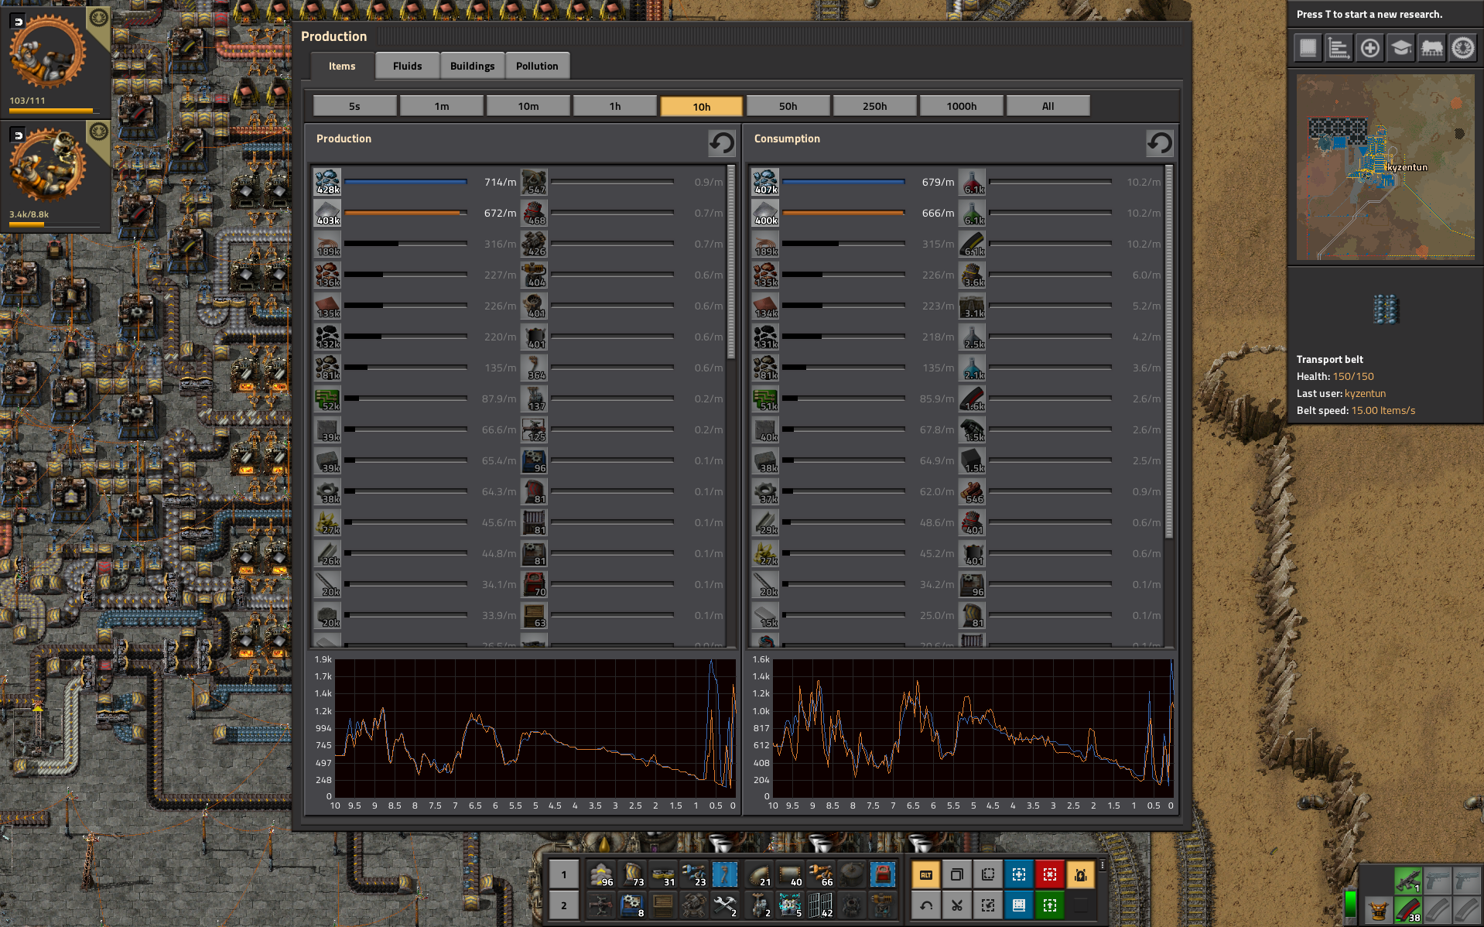Click the undo arrow shortcut
Viewport: 1484px width, 927px height.
pos(926,905)
